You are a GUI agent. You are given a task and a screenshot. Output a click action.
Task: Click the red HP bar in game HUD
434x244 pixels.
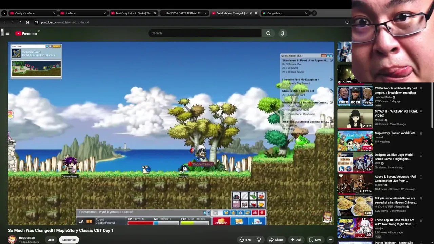click(x=140, y=223)
